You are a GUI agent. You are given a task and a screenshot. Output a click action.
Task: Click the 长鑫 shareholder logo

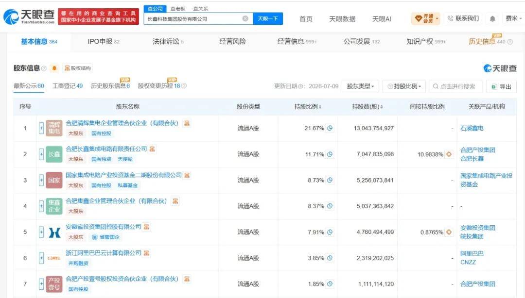pyautogui.click(x=54, y=154)
